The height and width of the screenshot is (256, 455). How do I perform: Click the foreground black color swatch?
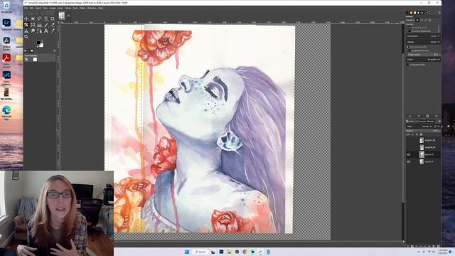pyautogui.click(x=38, y=43)
